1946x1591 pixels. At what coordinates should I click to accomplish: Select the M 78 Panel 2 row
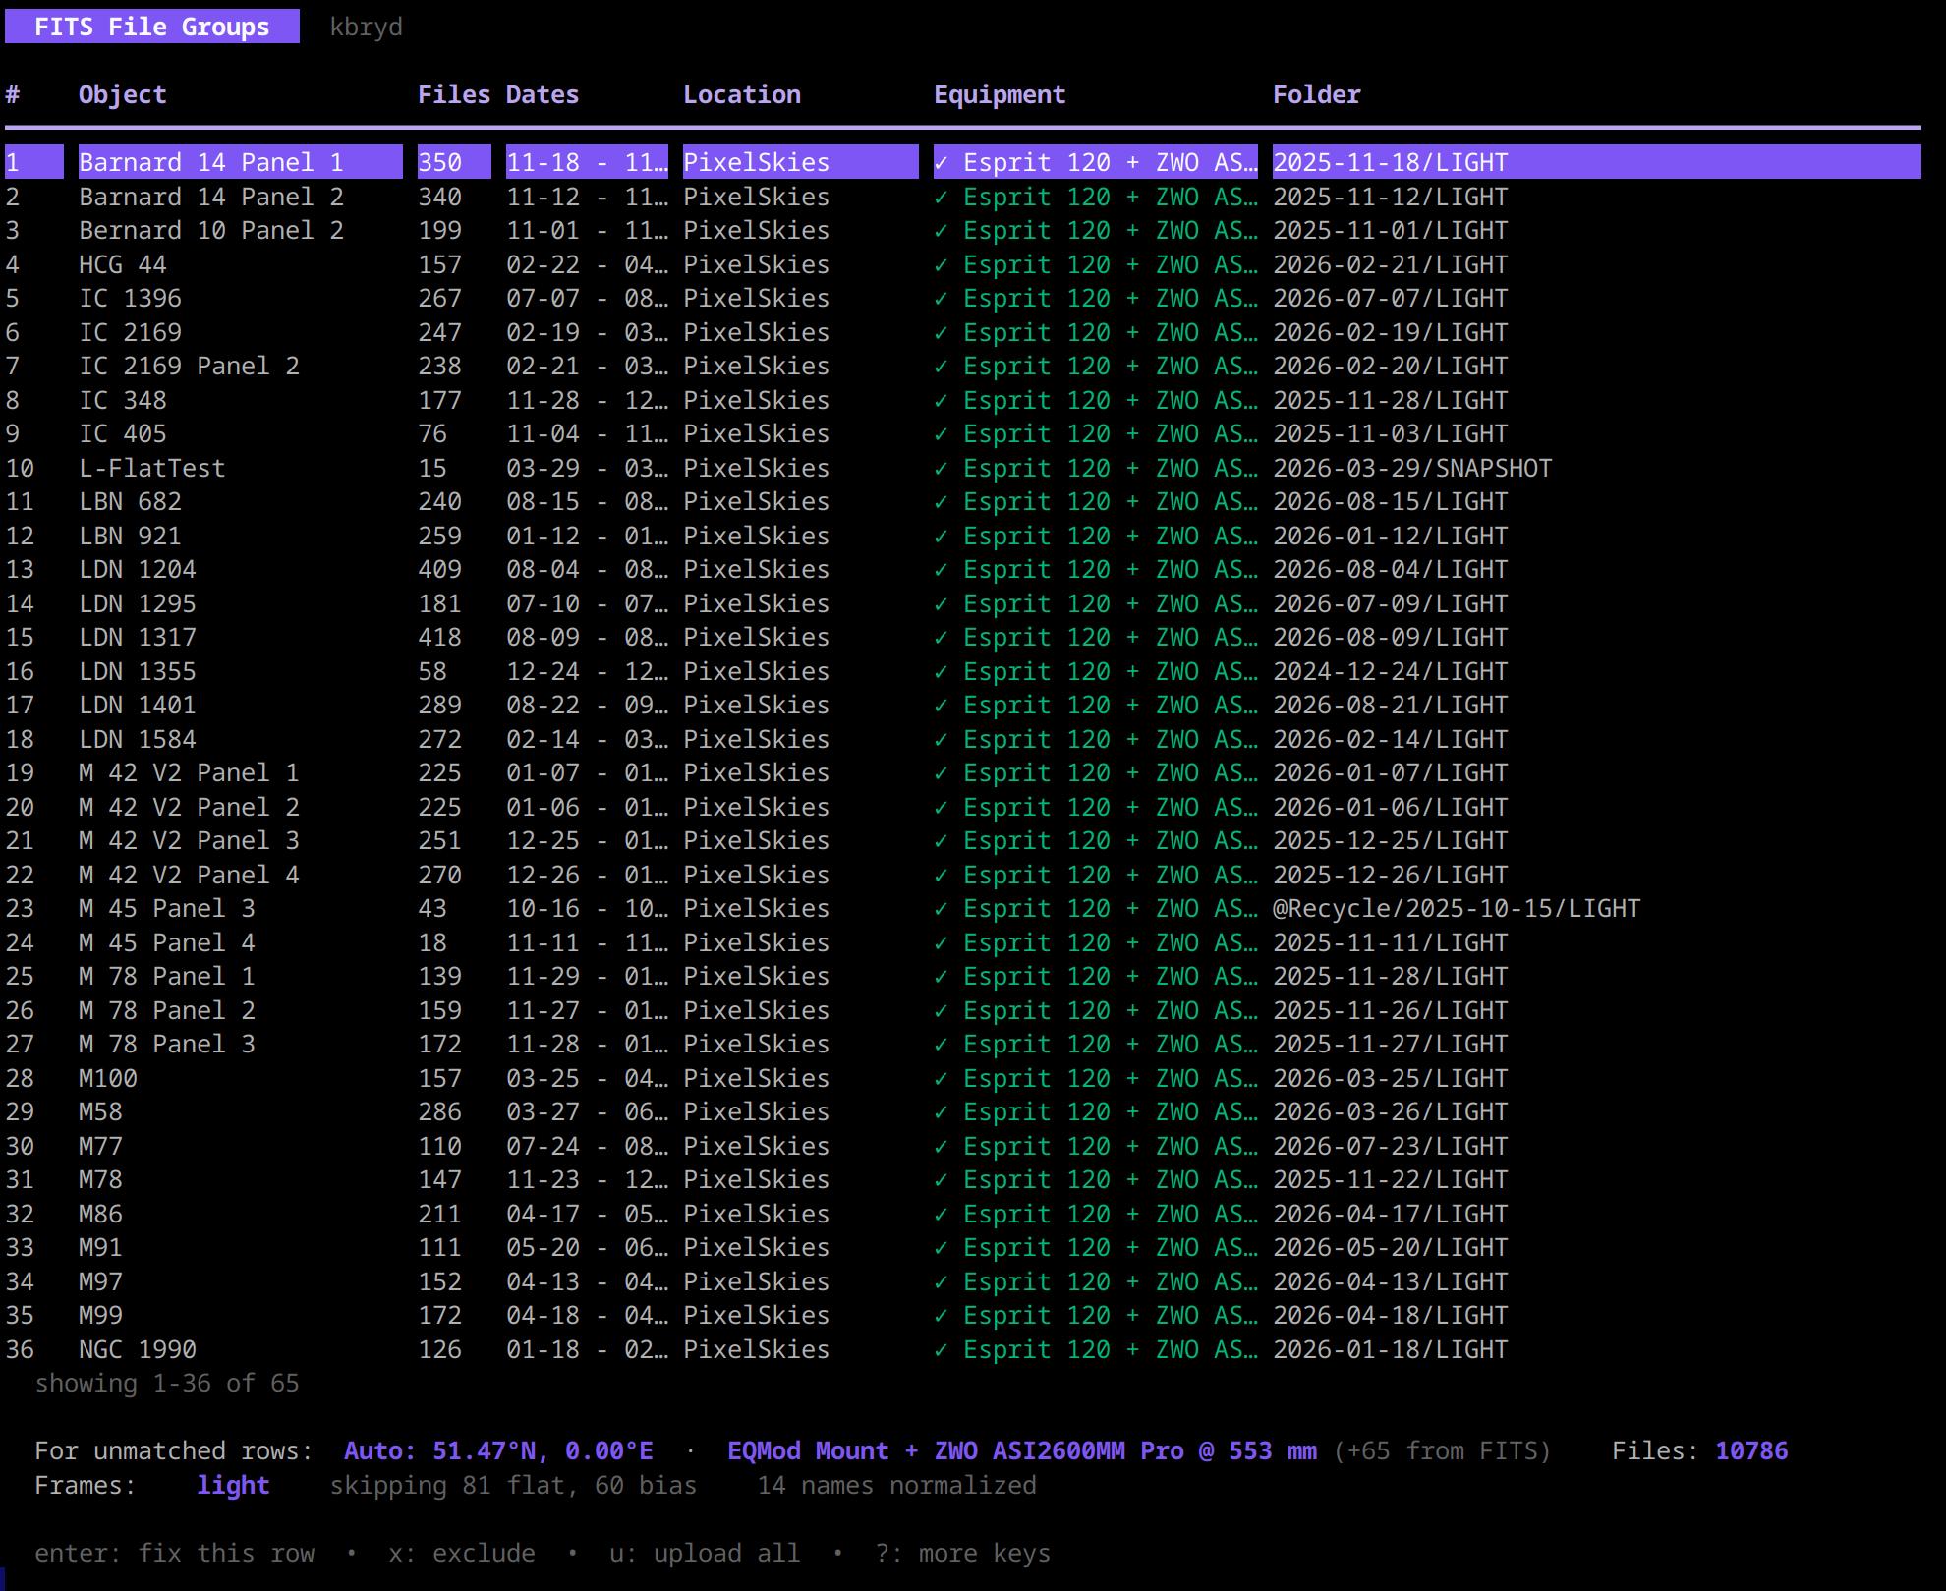tap(963, 1010)
